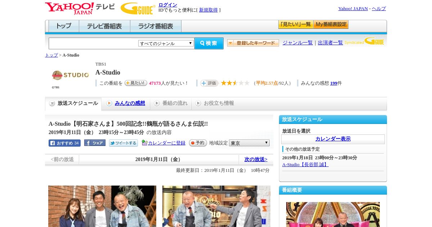Open the 地域設定 東京 region dropdown
Image resolution: width=432 pixels, height=227 pixels.
[x=249, y=143]
